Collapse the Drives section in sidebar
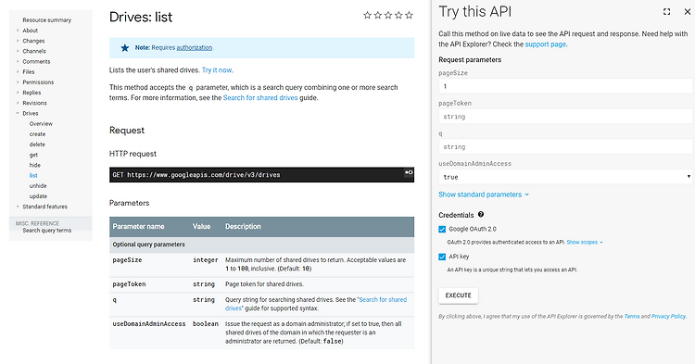 coord(18,113)
